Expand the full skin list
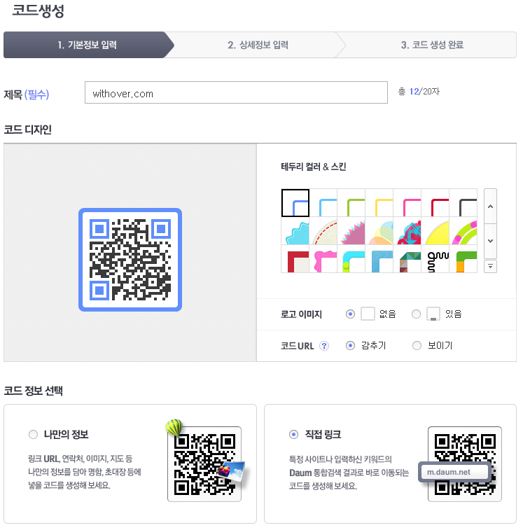Screen dimensions: 523x530 tap(490, 266)
